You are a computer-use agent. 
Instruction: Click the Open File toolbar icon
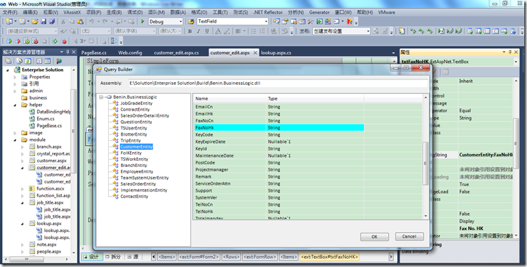35,21
